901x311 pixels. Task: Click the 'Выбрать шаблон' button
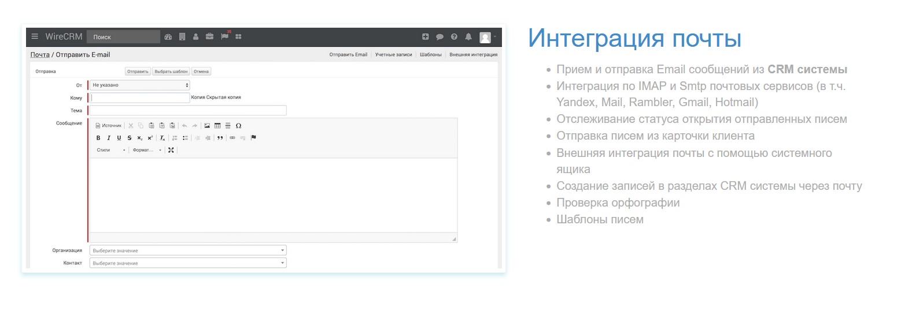pos(171,72)
